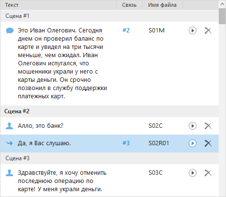Play the S02C audio clip
The image size is (226, 197).
pos(193,126)
